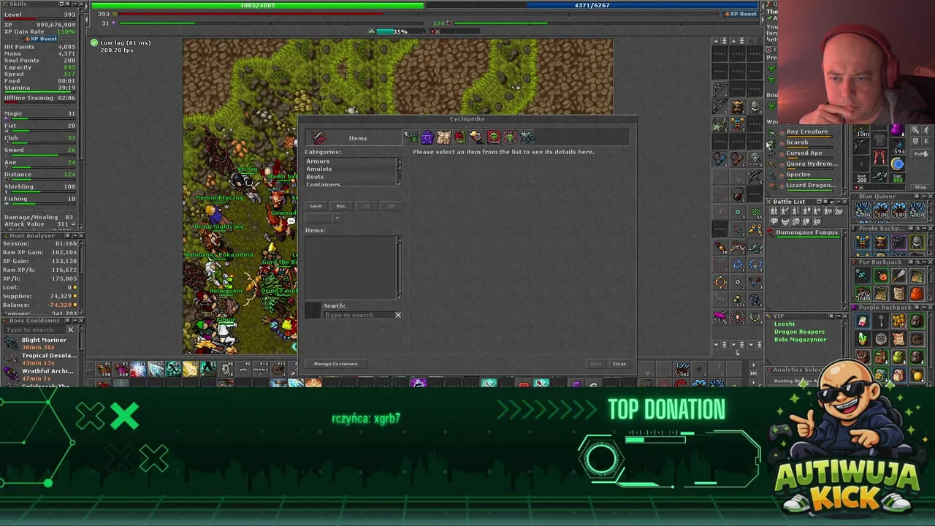Select Any Creature in the creature list
This screenshot has height=526, width=935.
click(x=807, y=131)
